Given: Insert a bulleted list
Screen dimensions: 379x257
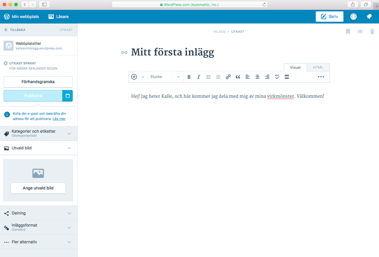Looking at the screenshot, I should [x=208, y=77].
